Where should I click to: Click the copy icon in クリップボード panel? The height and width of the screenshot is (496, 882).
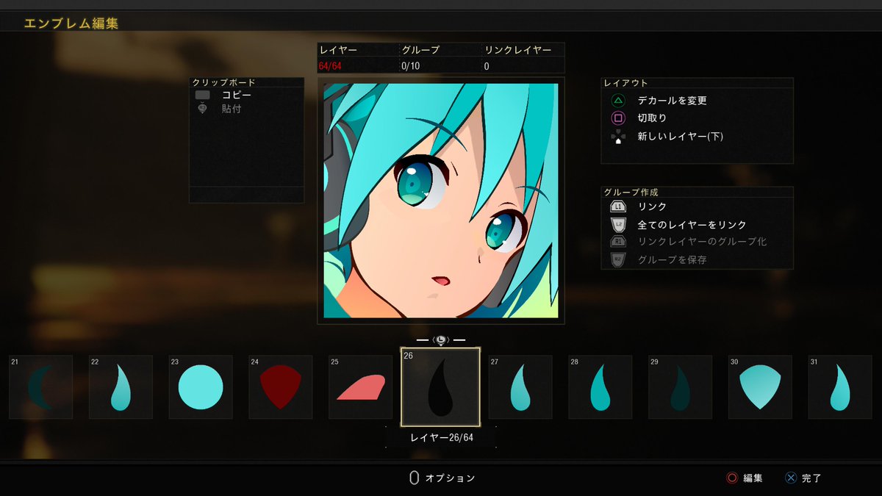[202, 96]
